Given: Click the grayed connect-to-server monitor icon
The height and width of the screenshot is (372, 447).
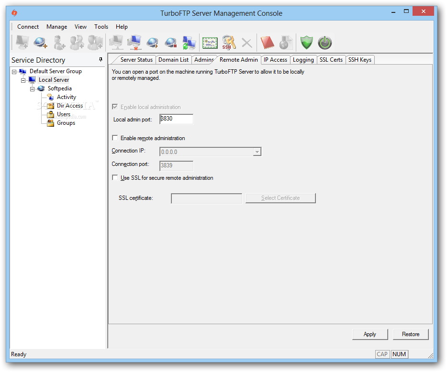Looking at the screenshot, I should (116, 43).
